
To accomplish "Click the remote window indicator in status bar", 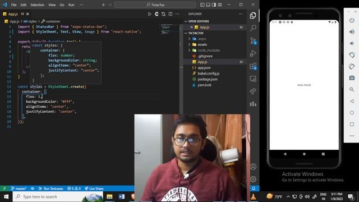I will pos(4,189).
